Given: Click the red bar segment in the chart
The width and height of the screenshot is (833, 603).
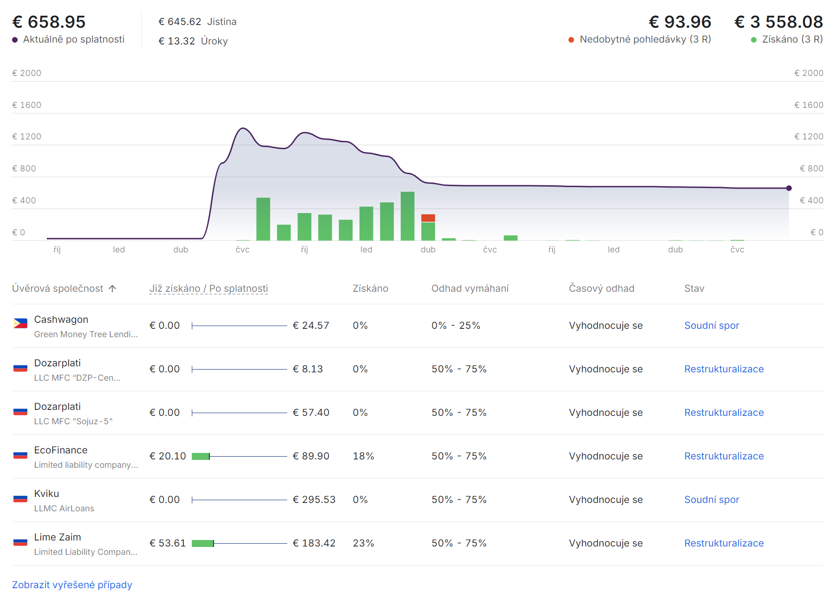Looking at the screenshot, I should [x=428, y=218].
